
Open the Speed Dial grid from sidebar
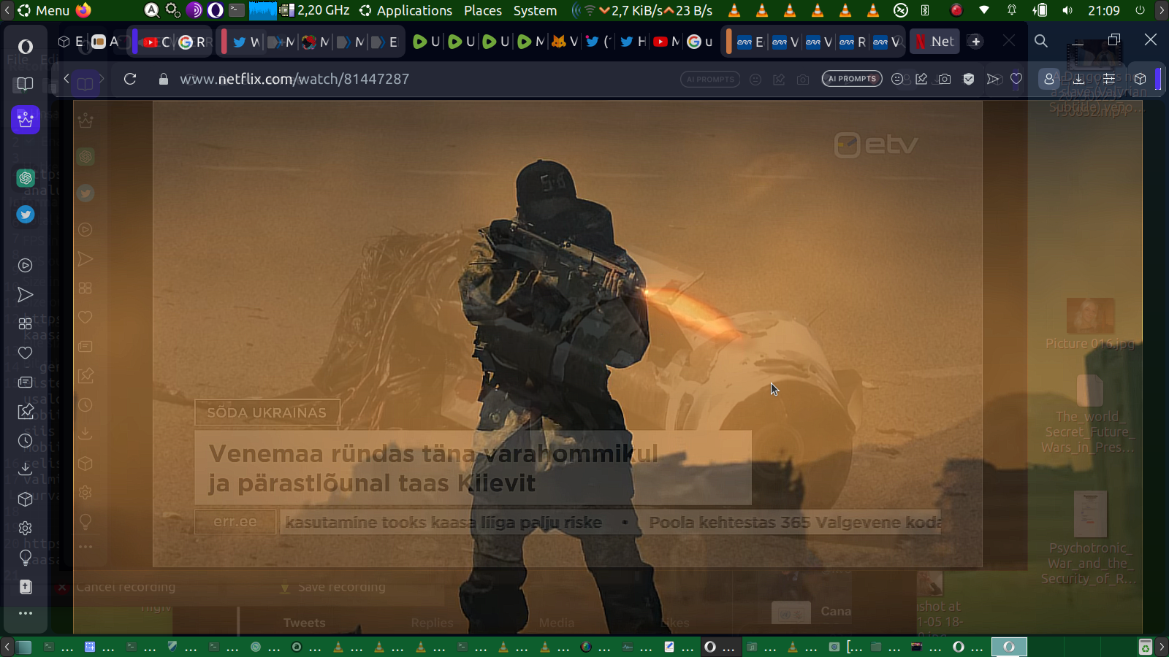click(x=25, y=323)
